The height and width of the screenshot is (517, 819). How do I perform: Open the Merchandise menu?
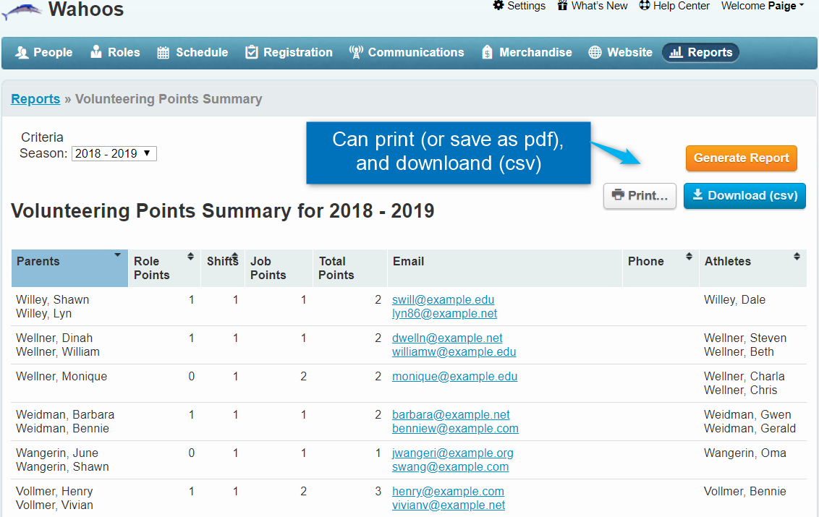526,52
